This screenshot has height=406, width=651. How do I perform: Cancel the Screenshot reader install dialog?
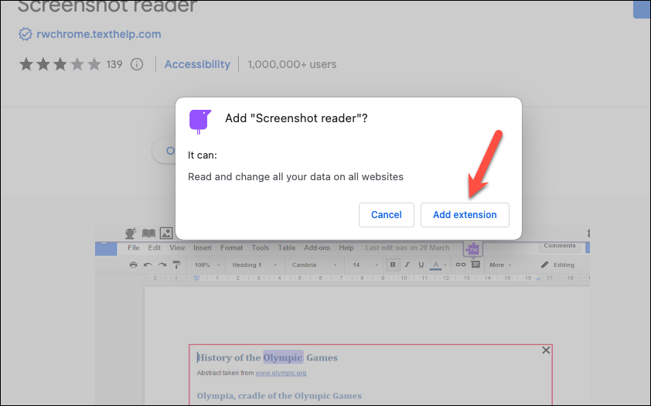pyautogui.click(x=386, y=215)
